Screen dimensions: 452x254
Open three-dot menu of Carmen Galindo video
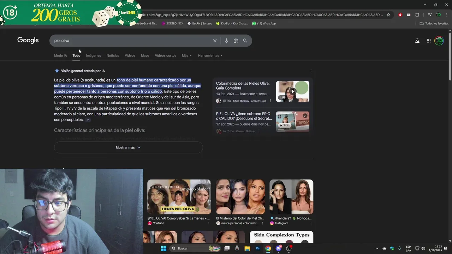259,131
